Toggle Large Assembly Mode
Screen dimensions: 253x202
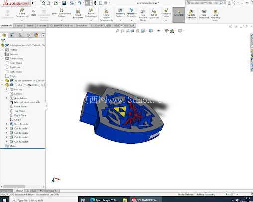(x=215, y=15)
